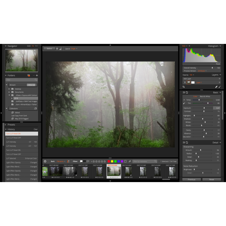The image size is (226, 226).
Task: Open the Process Version dropdown
Action: pos(202,71)
